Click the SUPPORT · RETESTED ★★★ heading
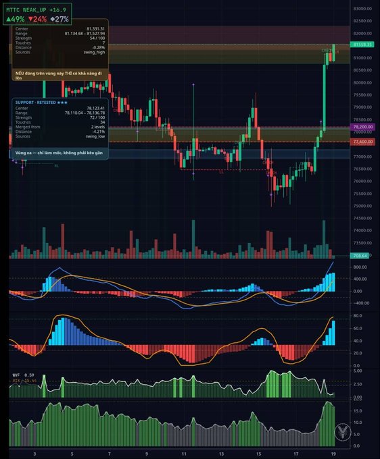The image size is (380, 459). [x=41, y=103]
